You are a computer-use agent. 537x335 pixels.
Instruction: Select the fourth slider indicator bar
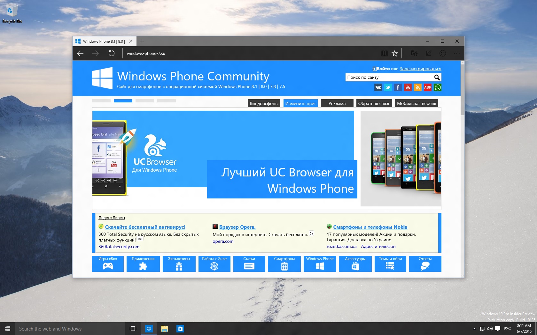pos(167,101)
